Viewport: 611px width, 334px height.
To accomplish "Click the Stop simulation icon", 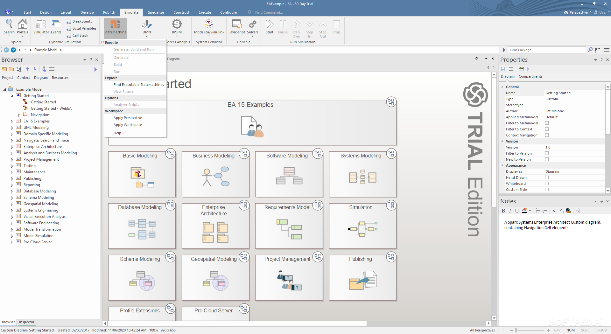I will [x=336, y=27].
